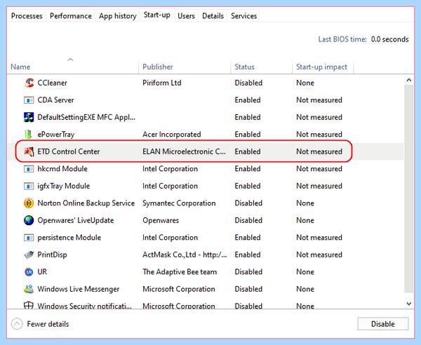Select Windows Security notificati... entry
Viewport: 421px width, 345px height.
pyautogui.click(x=85, y=306)
